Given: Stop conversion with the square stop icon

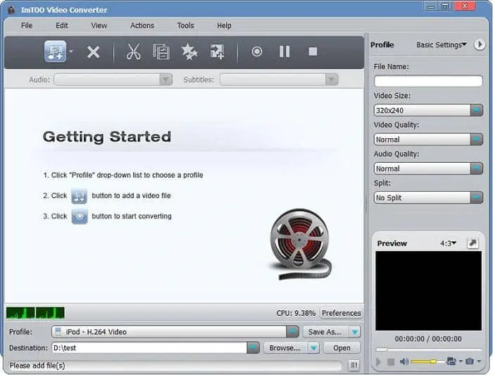Looking at the screenshot, I should [x=313, y=51].
